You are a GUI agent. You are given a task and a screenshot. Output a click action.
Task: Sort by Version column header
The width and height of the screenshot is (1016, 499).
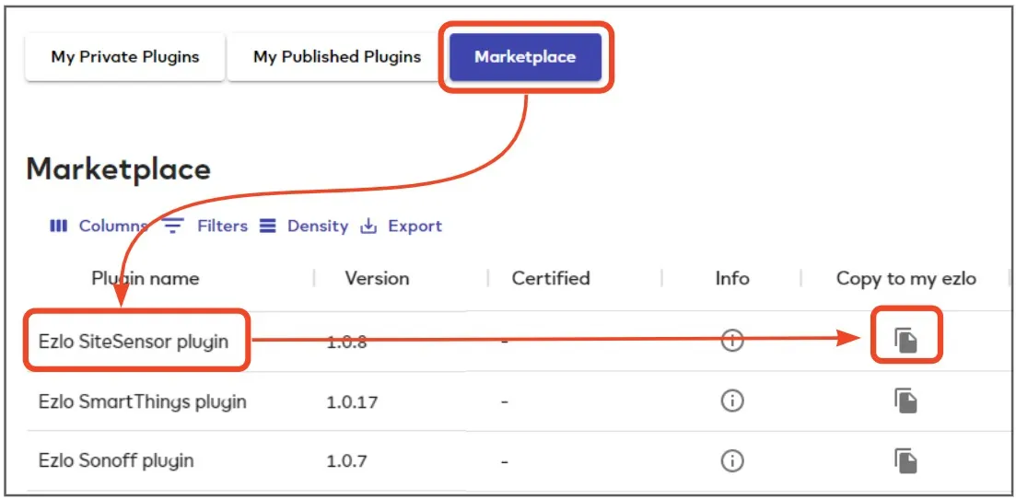click(377, 279)
